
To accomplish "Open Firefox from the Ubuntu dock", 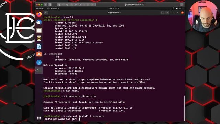I will [x=39, y=14].
